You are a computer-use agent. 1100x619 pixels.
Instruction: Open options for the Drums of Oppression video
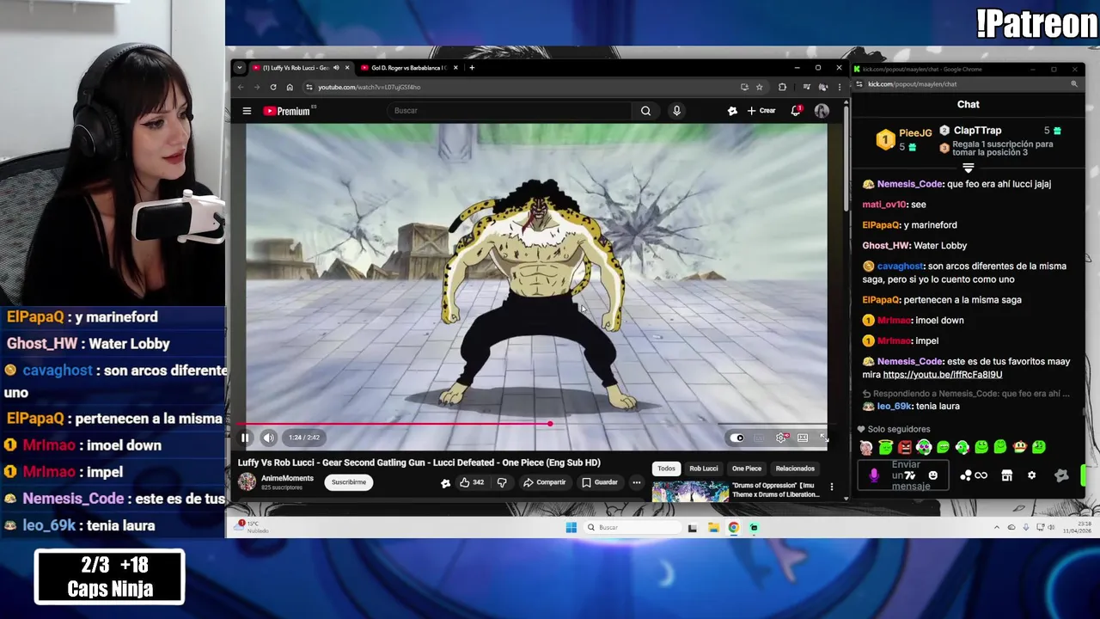(x=831, y=487)
